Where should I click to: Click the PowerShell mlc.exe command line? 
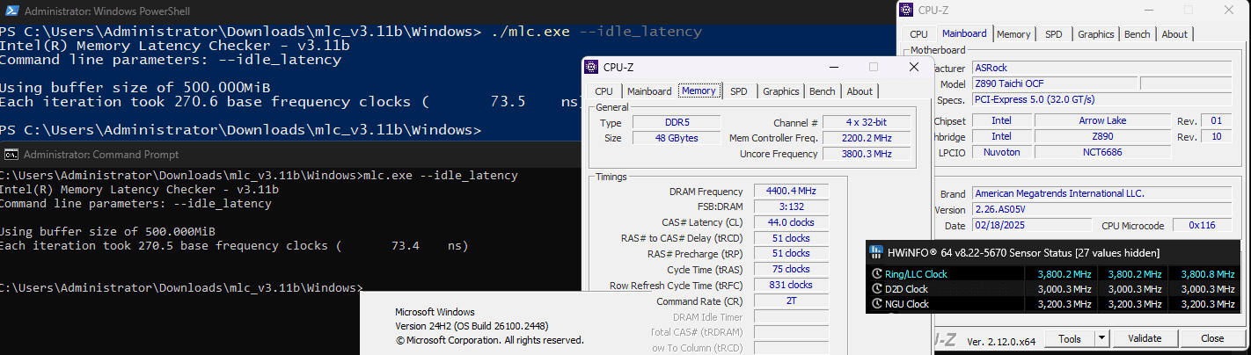click(x=351, y=32)
